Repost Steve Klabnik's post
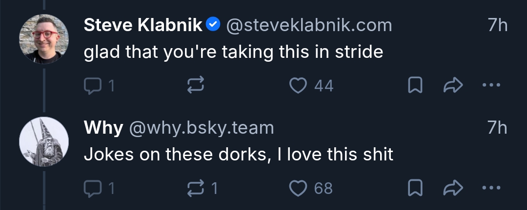This screenshot has width=527, height=210. 195,86
